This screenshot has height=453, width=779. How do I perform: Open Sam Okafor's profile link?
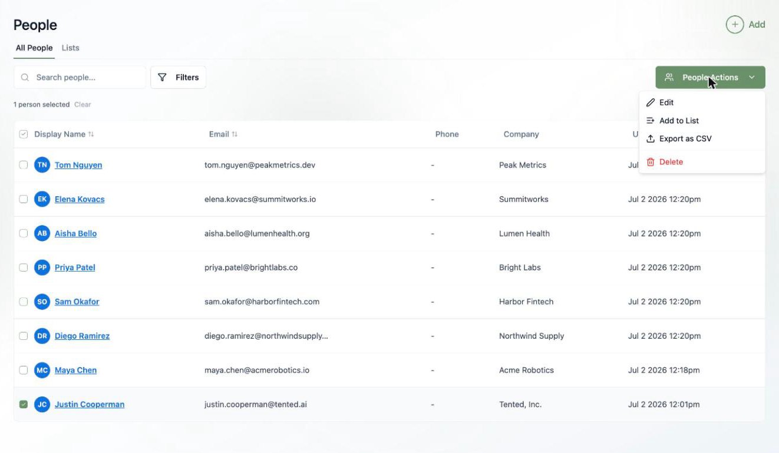pyautogui.click(x=77, y=302)
